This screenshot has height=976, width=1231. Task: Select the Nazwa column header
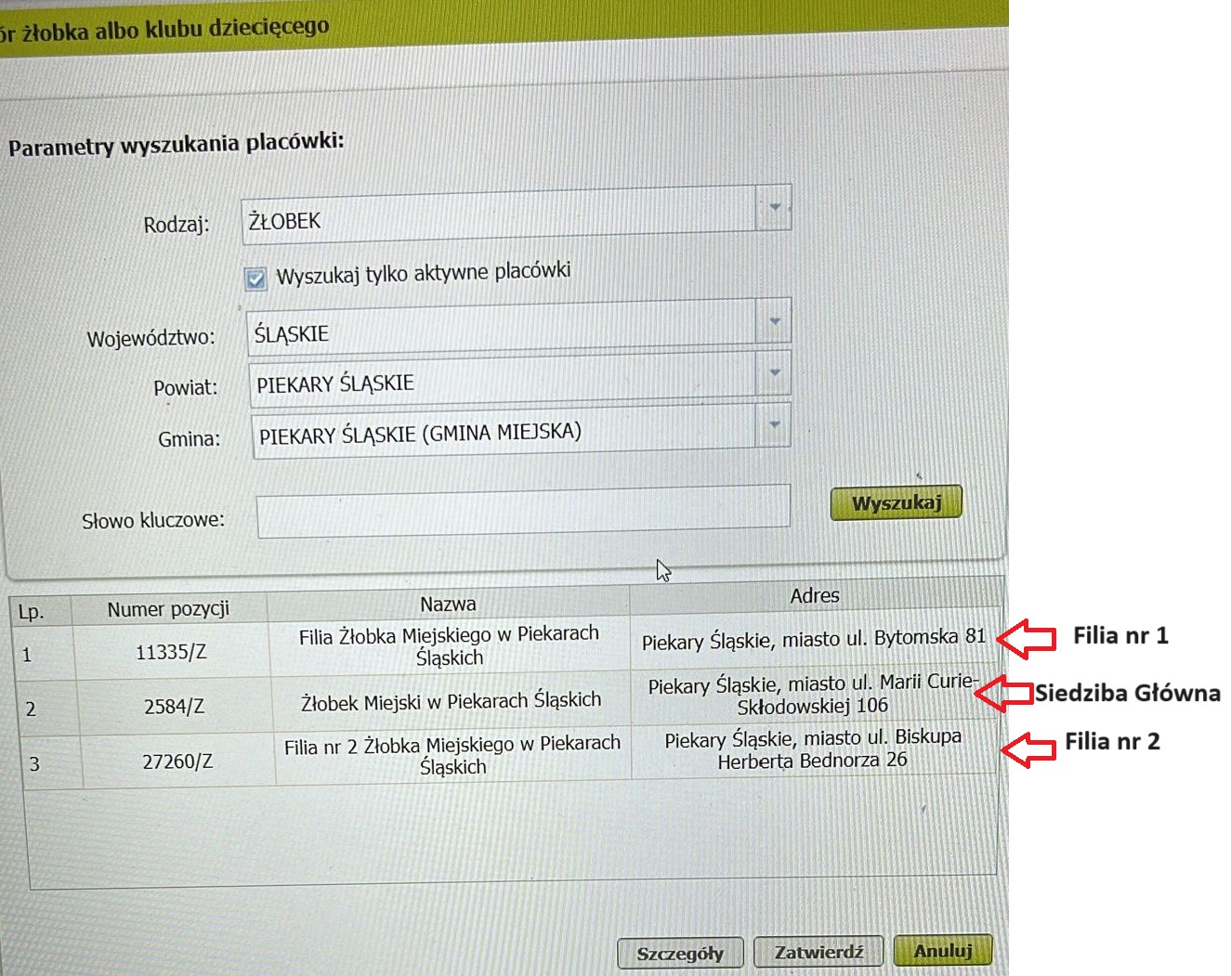448,604
